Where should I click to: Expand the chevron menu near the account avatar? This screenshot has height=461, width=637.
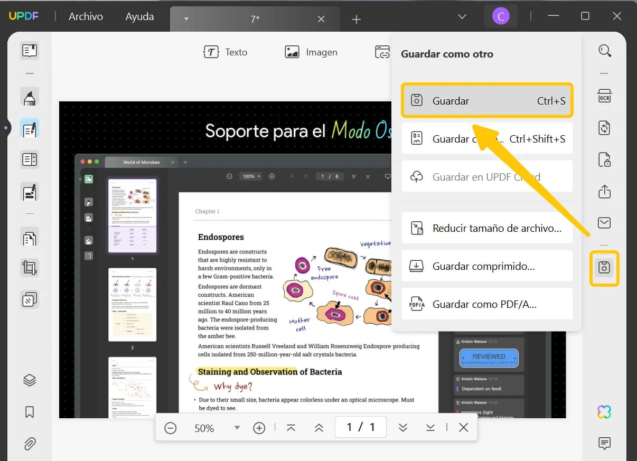click(x=462, y=17)
